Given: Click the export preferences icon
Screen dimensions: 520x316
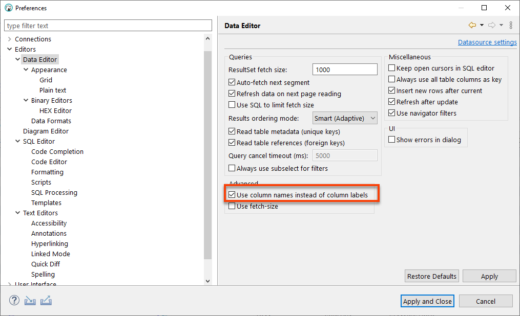Looking at the screenshot, I should [46, 300].
